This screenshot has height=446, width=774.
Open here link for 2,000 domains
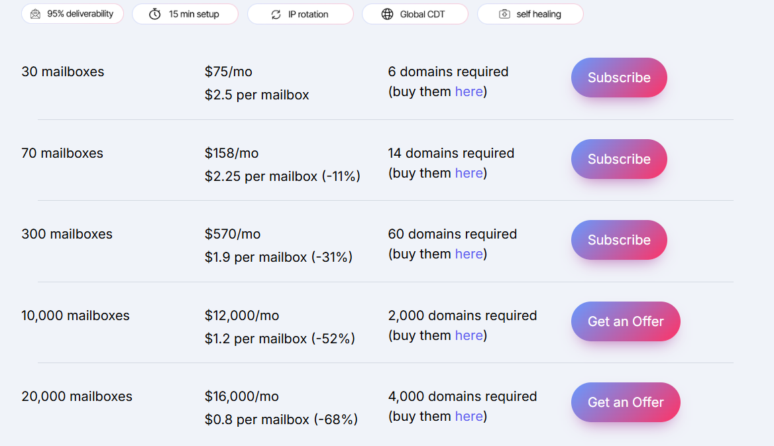(469, 335)
